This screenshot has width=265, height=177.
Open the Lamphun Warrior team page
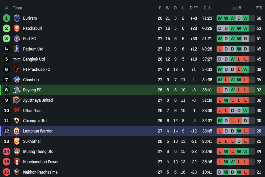(x=38, y=131)
